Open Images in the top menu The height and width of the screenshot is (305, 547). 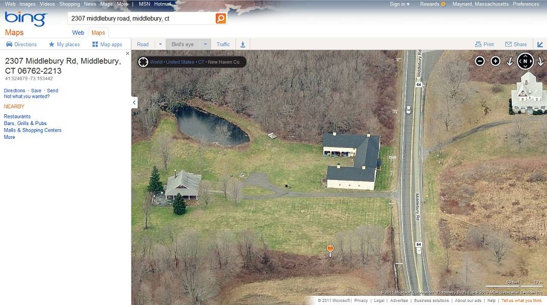point(27,4)
